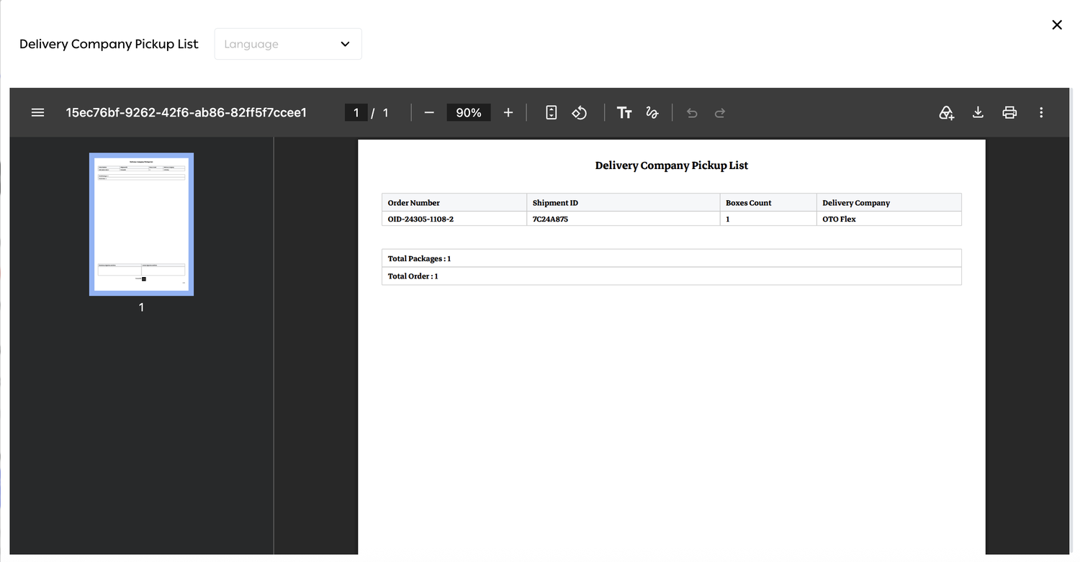Click the undo arrow in the toolbar
This screenshot has height=562, width=1080.
click(692, 113)
